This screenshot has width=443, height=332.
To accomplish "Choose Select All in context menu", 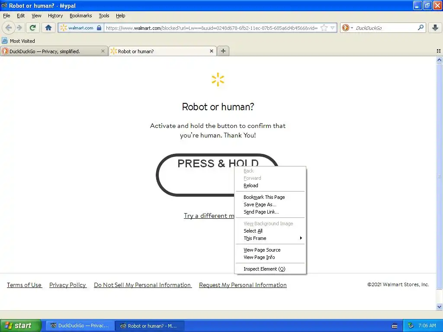I will (270, 231).
